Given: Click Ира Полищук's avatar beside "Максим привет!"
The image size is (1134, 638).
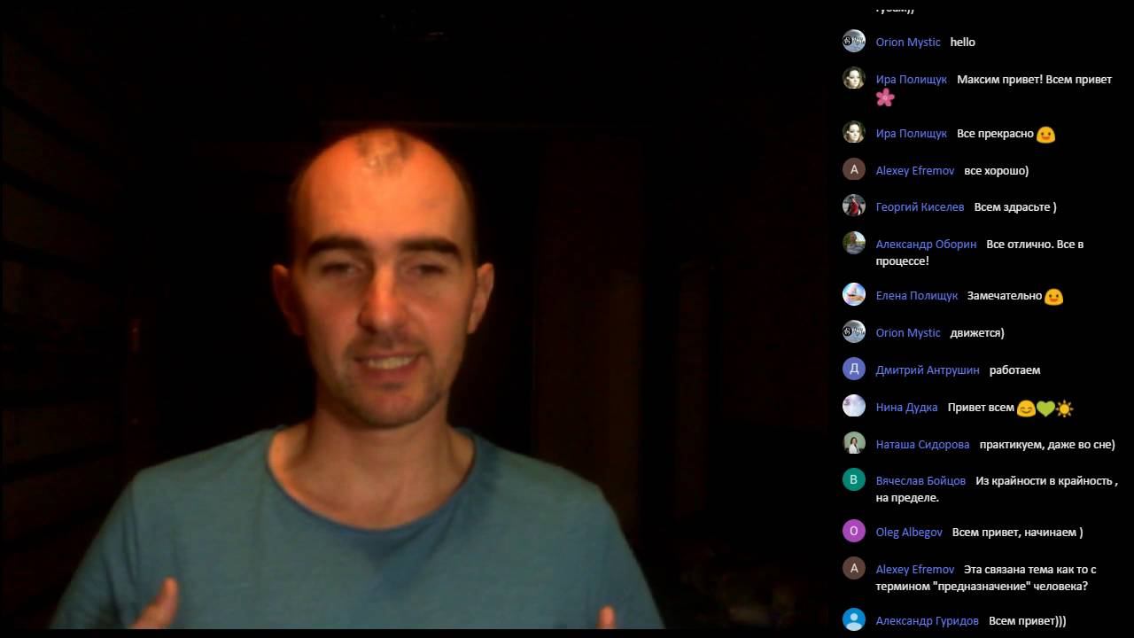Looking at the screenshot, I should [853, 78].
